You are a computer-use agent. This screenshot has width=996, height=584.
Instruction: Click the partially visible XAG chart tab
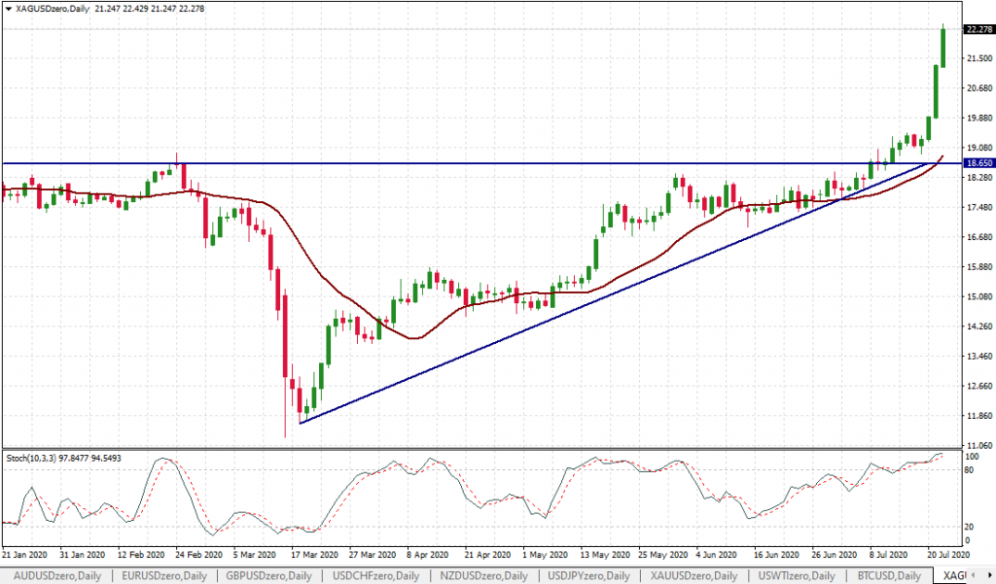click(x=948, y=576)
